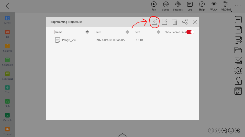Open the Speed setting icon

pyautogui.click(x=166, y=6)
